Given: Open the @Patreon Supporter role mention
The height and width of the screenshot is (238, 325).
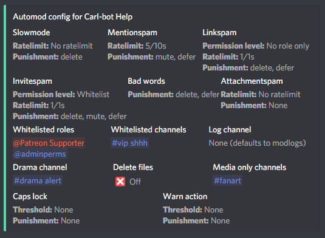Looking at the screenshot, I should pyautogui.click(x=49, y=143).
